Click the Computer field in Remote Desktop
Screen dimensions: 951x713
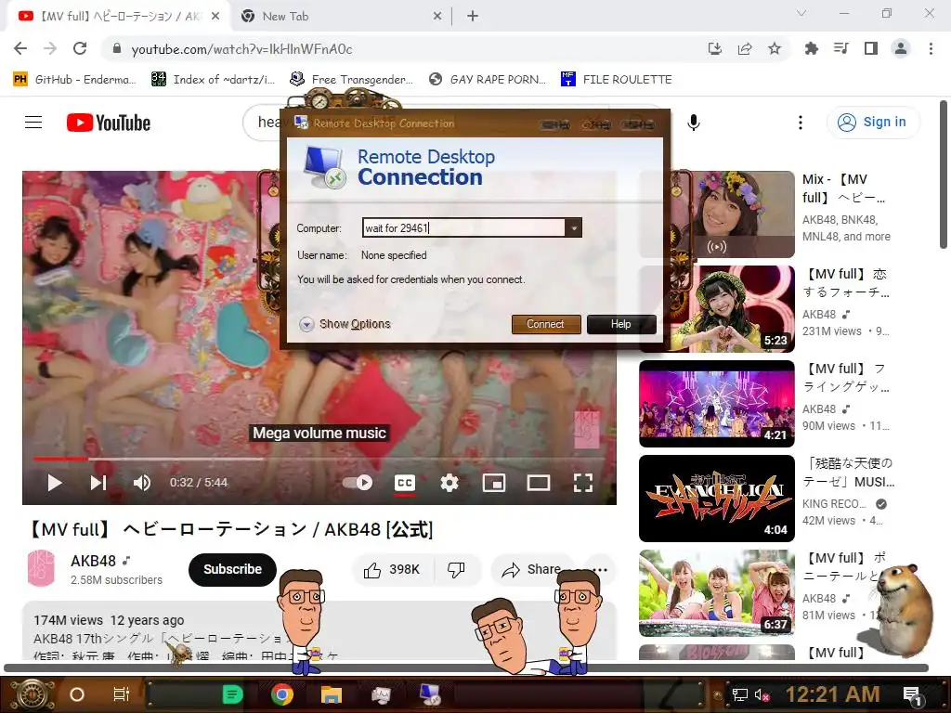(464, 228)
